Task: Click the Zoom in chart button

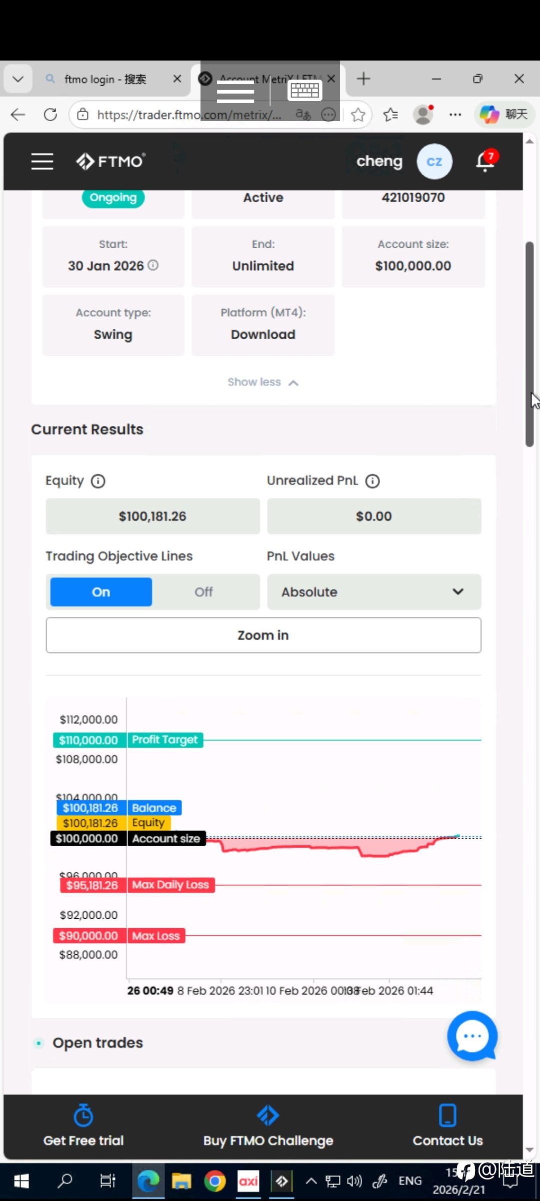Action: pyautogui.click(x=263, y=635)
